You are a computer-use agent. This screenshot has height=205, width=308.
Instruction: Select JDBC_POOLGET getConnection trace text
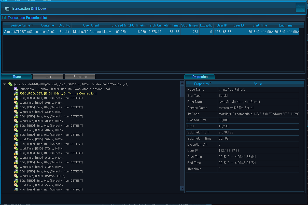[x=58, y=93]
